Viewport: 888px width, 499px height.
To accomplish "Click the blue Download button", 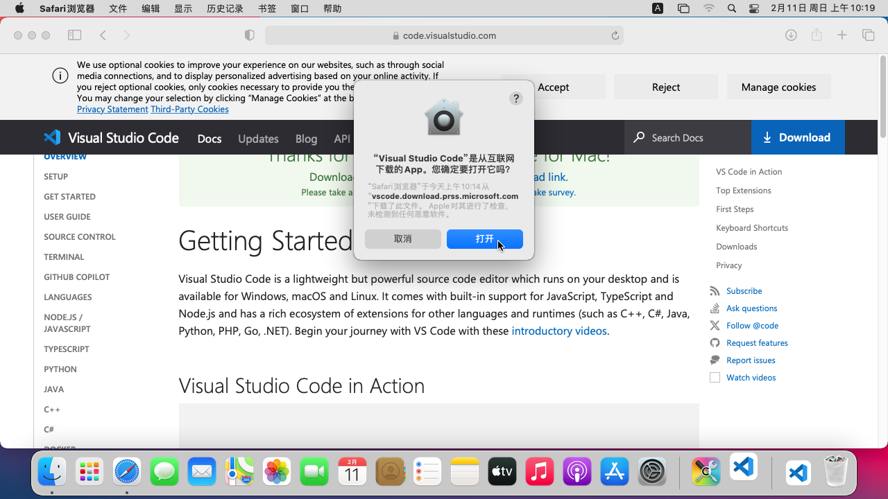I will tap(798, 137).
